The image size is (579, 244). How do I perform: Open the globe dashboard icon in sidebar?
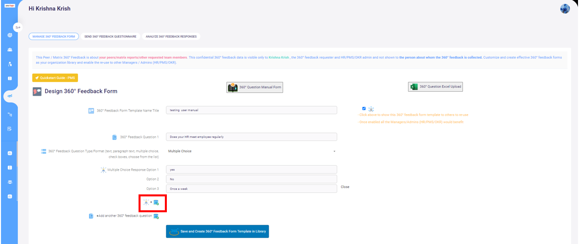coord(9,35)
